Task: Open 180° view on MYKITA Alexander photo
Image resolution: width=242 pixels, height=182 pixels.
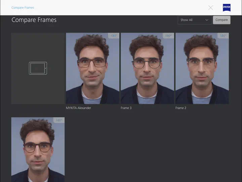Action: (114, 36)
